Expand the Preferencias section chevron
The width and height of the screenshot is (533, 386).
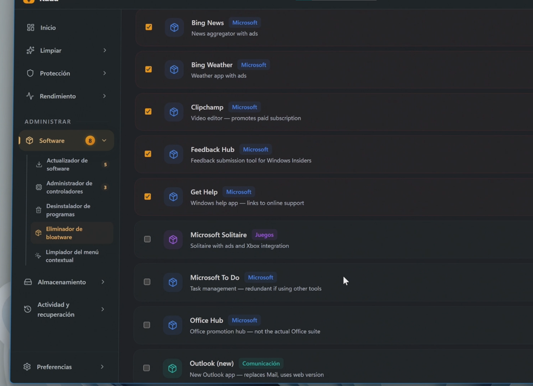[102, 367]
